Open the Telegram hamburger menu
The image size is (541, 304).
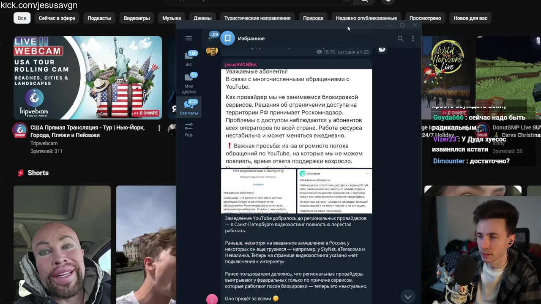[189, 38]
